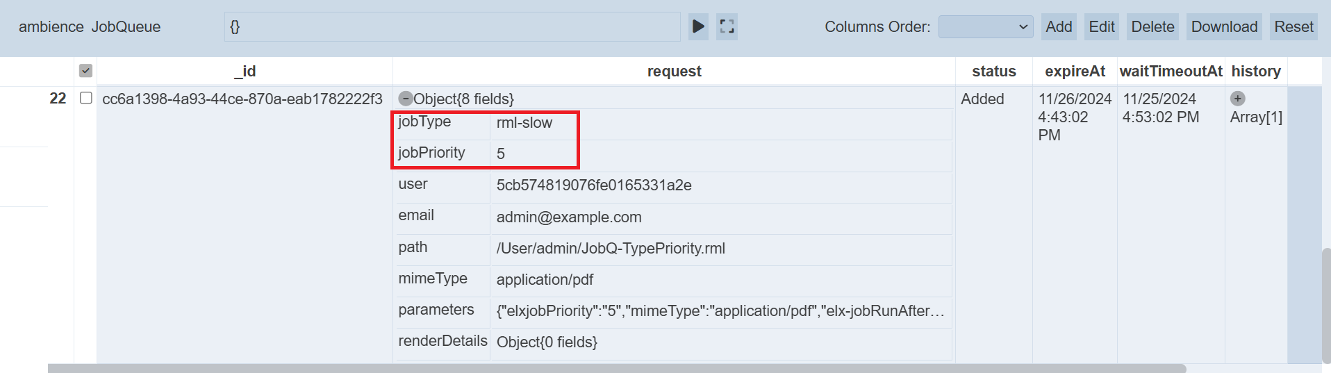Image resolution: width=1331 pixels, height=373 pixels.
Task: Select the request column header
Action: coord(674,72)
